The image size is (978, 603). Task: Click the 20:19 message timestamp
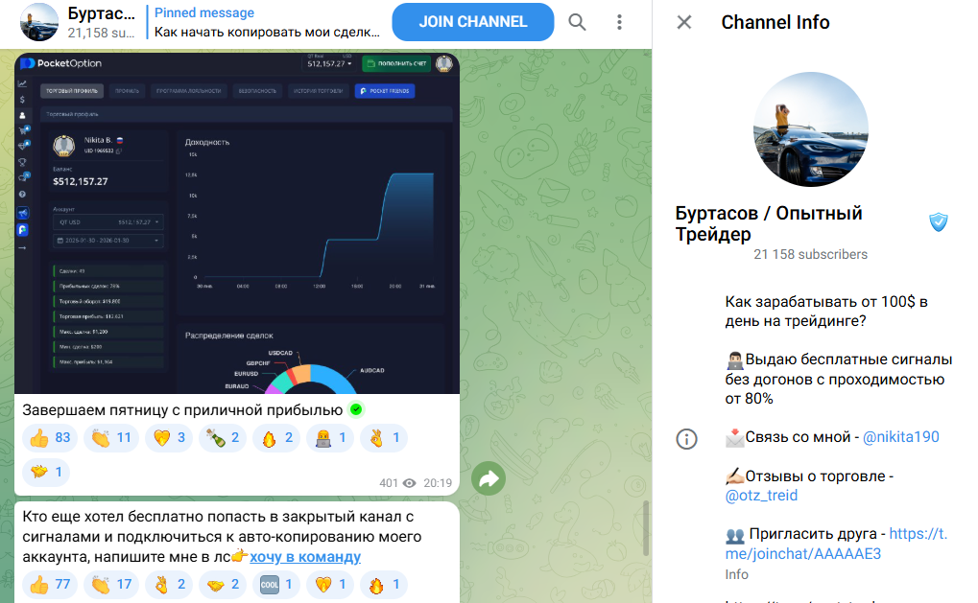(438, 483)
